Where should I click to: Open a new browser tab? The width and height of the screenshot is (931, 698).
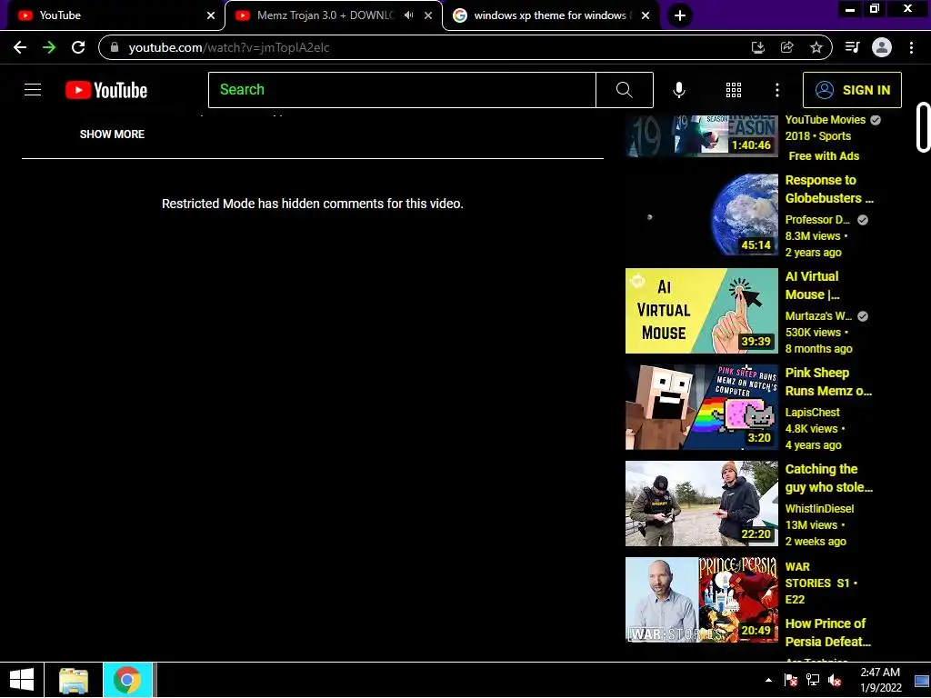click(680, 15)
